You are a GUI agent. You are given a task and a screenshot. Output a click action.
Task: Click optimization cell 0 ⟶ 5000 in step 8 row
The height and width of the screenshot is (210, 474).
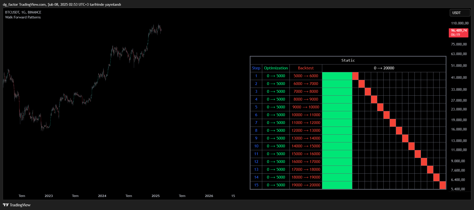[x=276, y=130]
